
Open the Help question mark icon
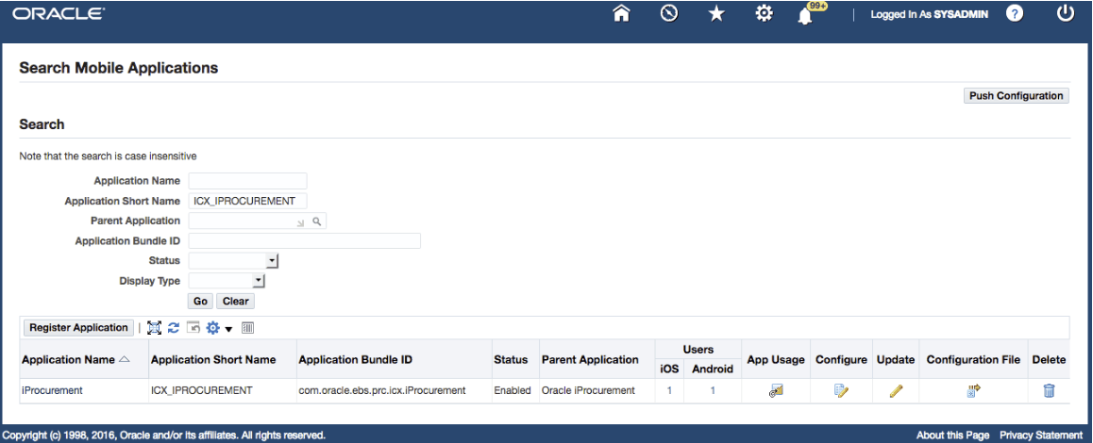point(1015,14)
